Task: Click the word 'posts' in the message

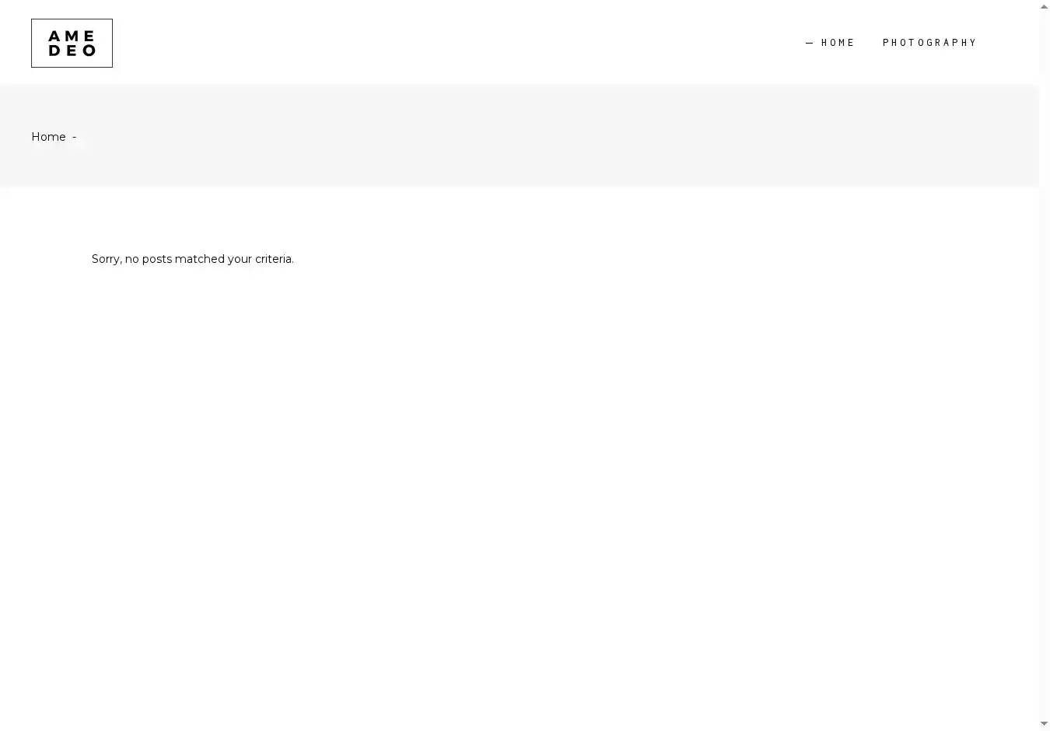Action: [x=156, y=259]
